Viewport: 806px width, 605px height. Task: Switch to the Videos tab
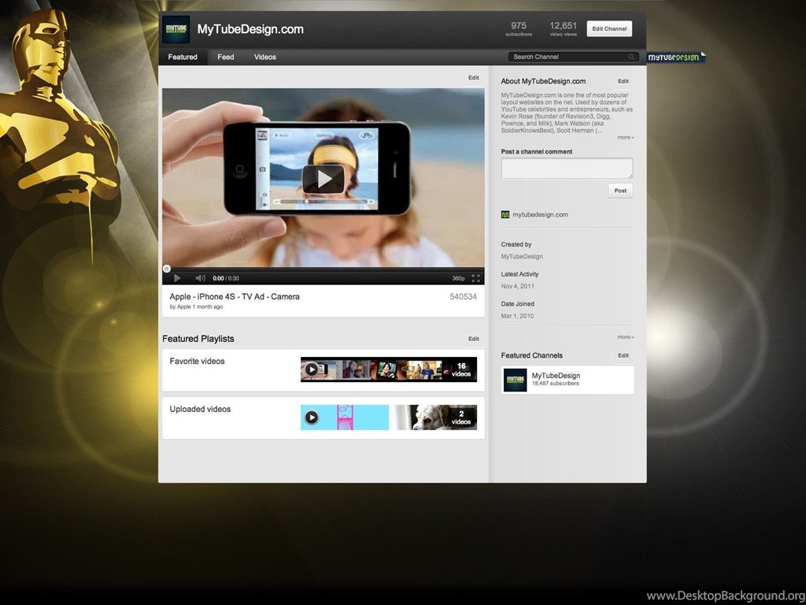(265, 57)
